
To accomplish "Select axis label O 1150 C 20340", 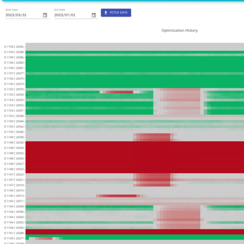I will pyautogui.click(x=14, y=132).
